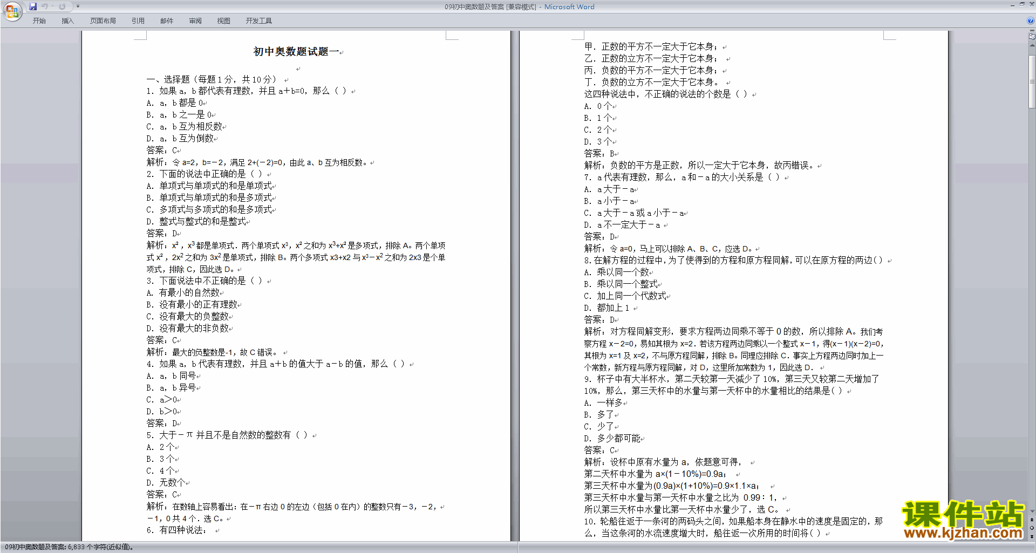1036x553 pixels.
Task: Click the heading 一、选择题（每题1分，共10分）
Action: pyautogui.click(x=212, y=79)
